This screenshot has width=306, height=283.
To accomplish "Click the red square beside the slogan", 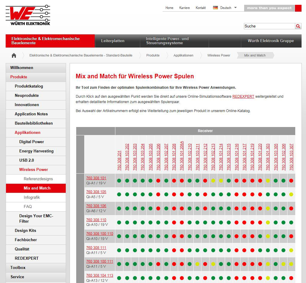I will click(298, 8).
